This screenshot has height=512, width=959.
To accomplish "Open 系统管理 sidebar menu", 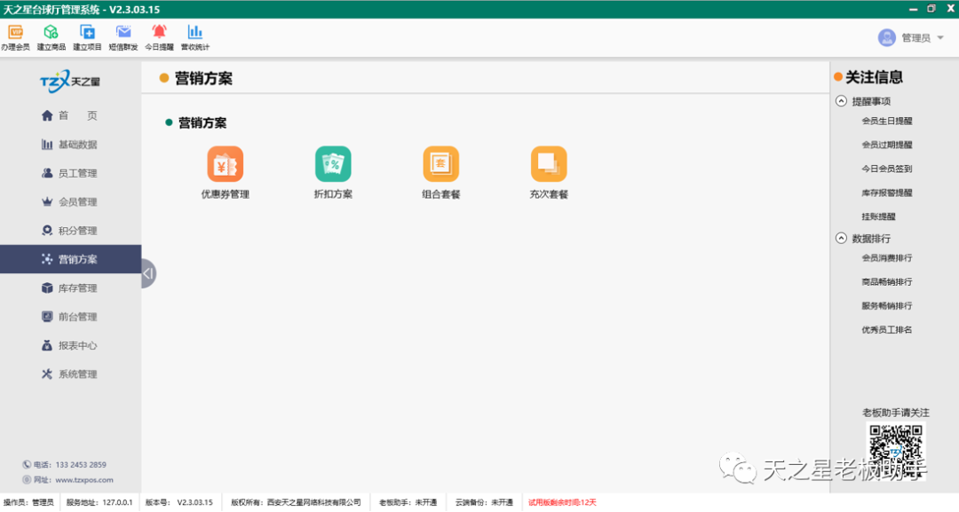I will pos(69,374).
